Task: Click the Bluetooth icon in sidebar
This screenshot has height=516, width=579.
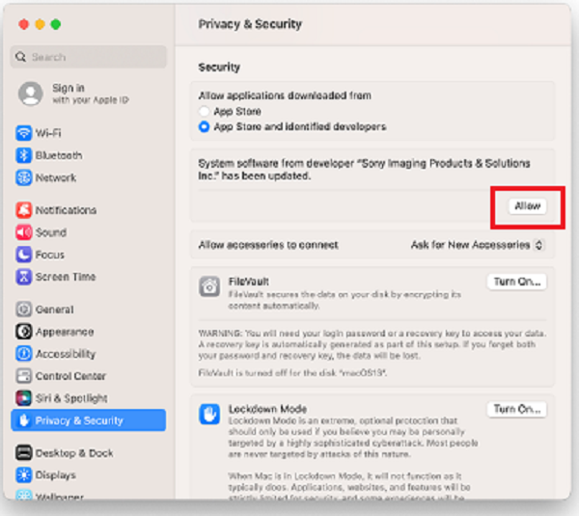Action: 24,155
